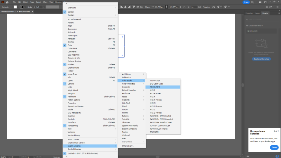281x158 pixels.
Task: Click the Shape link in control bar
Action: coord(147,7)
